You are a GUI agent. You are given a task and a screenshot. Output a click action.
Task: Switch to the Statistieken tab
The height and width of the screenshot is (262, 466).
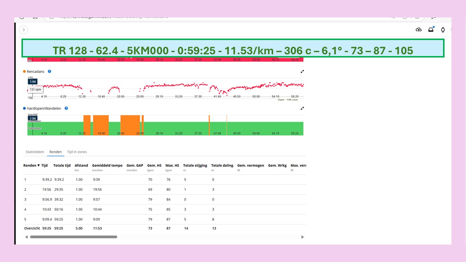coord(35,152)
